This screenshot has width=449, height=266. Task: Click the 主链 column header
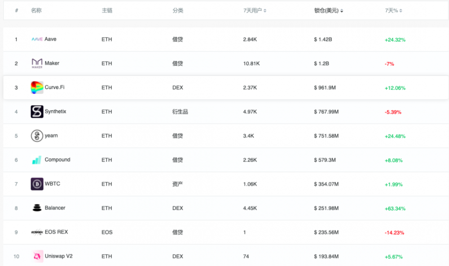pos(107,10)
